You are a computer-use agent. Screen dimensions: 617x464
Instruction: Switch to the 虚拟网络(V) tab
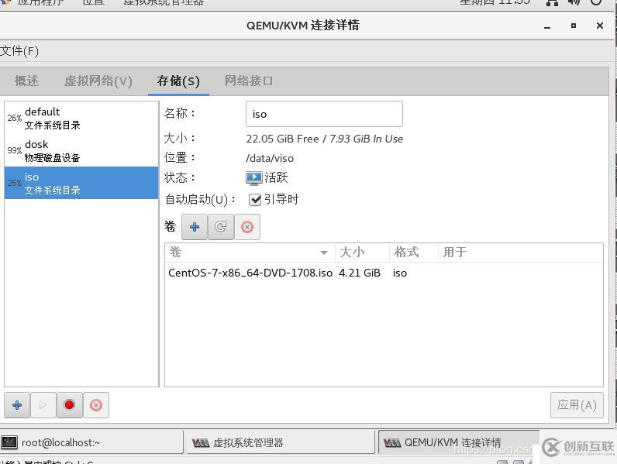(98, 81)
